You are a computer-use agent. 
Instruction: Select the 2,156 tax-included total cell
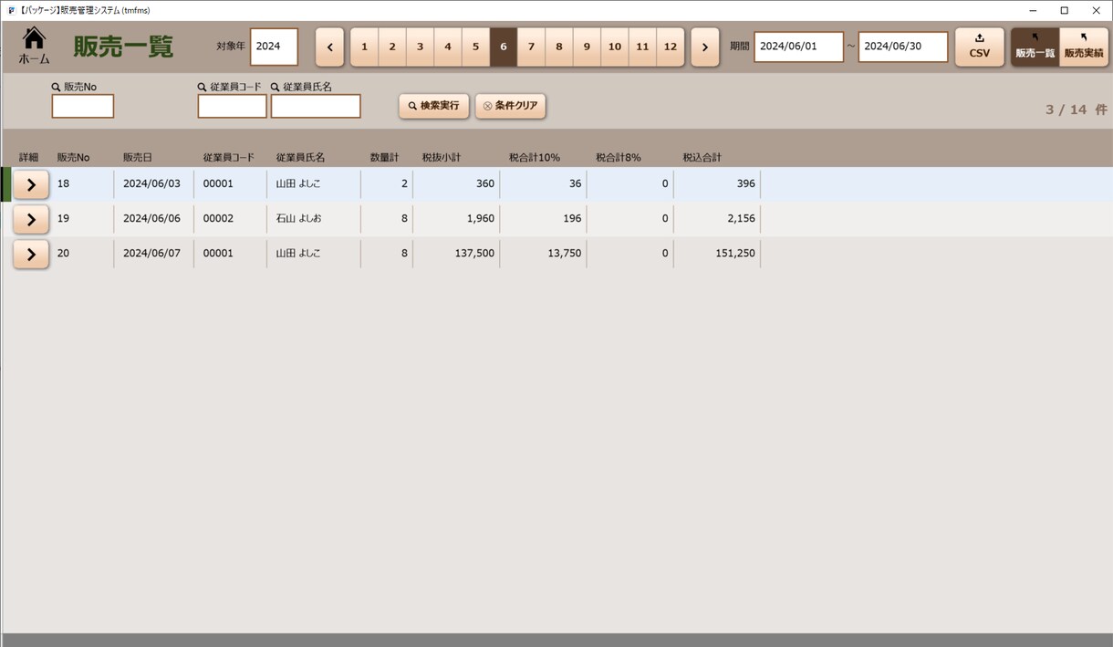717,219
